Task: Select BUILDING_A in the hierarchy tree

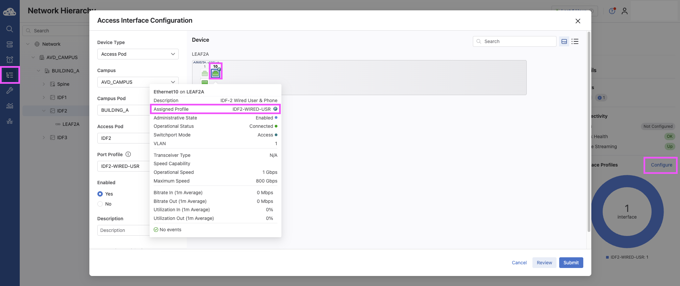Action: 65,71
